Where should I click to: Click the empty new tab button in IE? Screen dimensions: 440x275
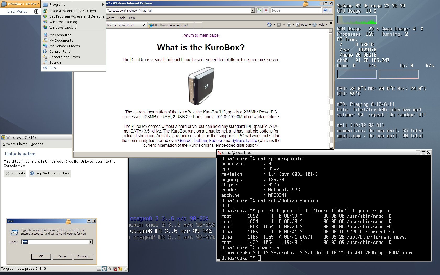click(x=198, y=25)
